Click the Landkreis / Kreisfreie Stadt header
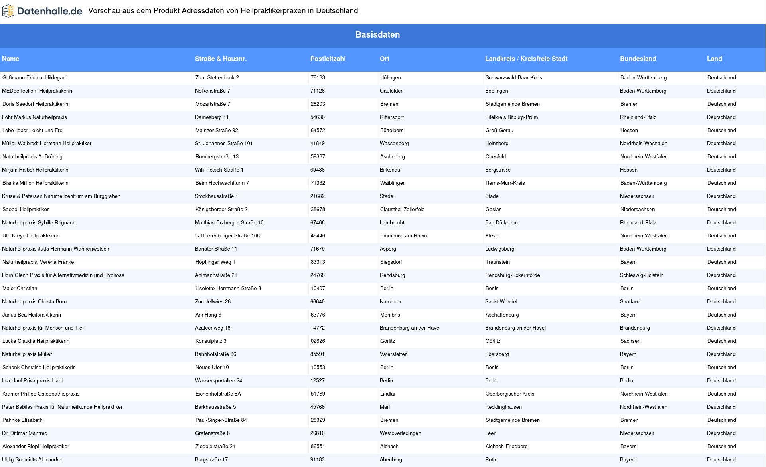This screenshot has height=467, width=766. [x=526, y=59]
